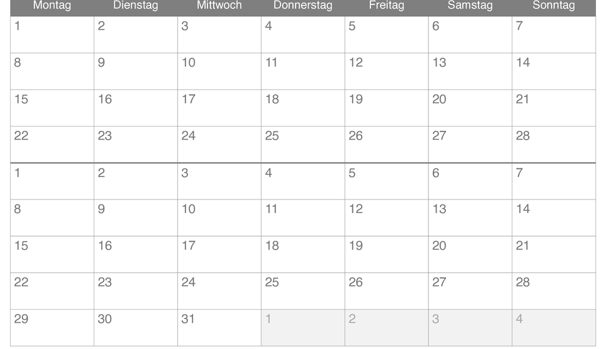Select day 1 in the second month
This screenshot has width=606, height=349.
52,181
